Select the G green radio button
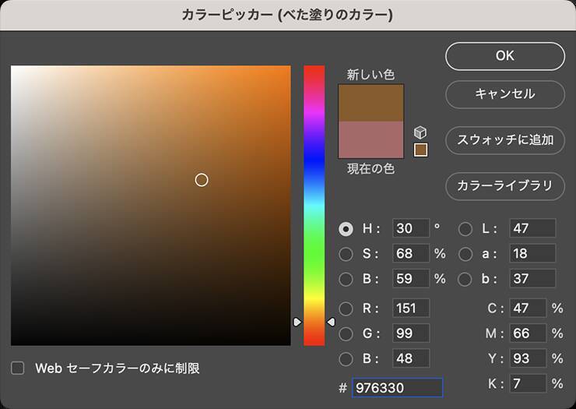The image size is (576, 409). point(346,333)
